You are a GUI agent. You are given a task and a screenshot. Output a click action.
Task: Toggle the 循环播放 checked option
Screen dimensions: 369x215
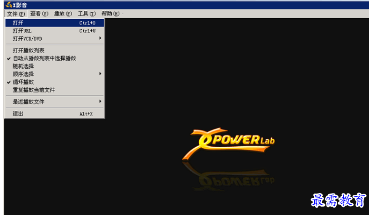[55, 82]
